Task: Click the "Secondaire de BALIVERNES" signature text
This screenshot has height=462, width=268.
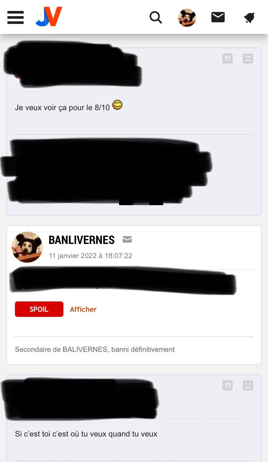Action: tap(95, 349)
